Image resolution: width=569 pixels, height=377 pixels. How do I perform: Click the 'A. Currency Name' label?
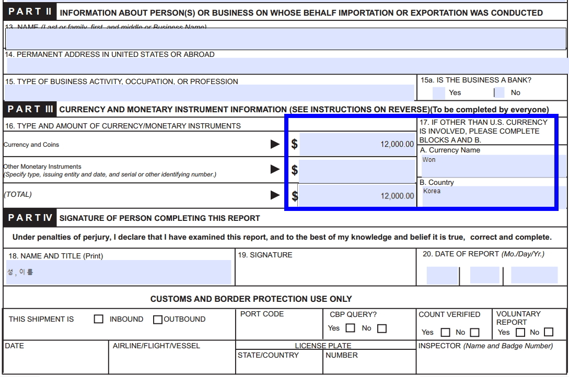click(x=450, y=150)
